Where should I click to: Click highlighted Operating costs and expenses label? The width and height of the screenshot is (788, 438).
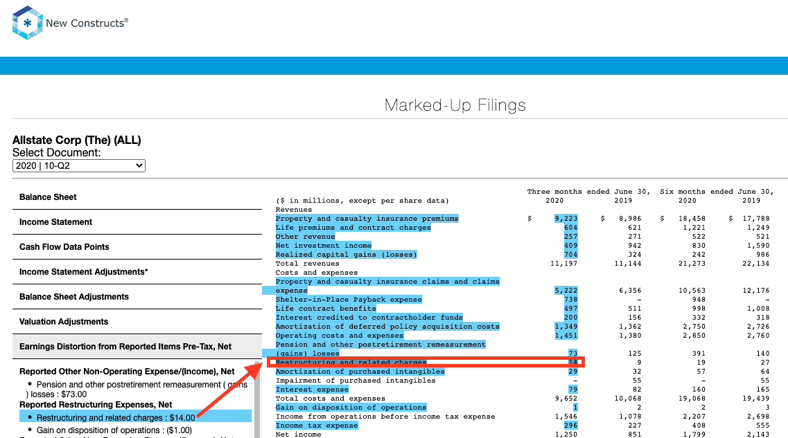coord(339,336)
